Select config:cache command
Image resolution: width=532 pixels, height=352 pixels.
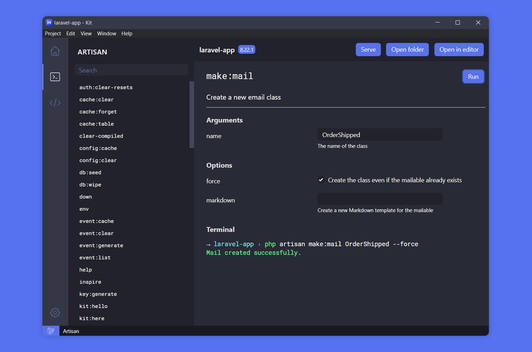coord(98,149)
